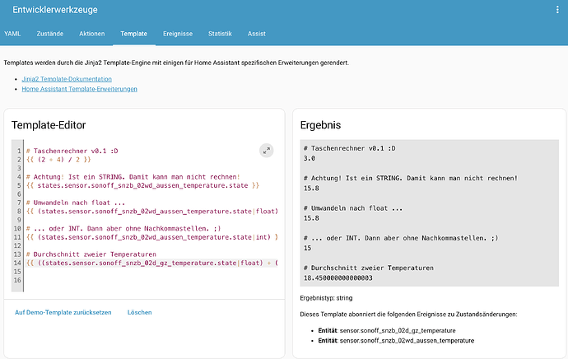Click empty line 16 in editor
This screenshot has height=359, width=568.
tap(151, 280)
